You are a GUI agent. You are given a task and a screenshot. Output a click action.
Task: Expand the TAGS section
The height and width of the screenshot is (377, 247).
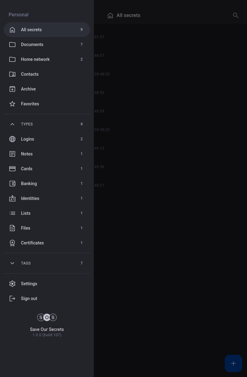point(12,263)
